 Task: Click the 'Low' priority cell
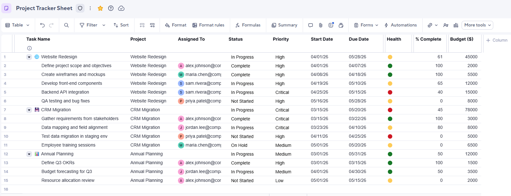(x=279, y=181)
